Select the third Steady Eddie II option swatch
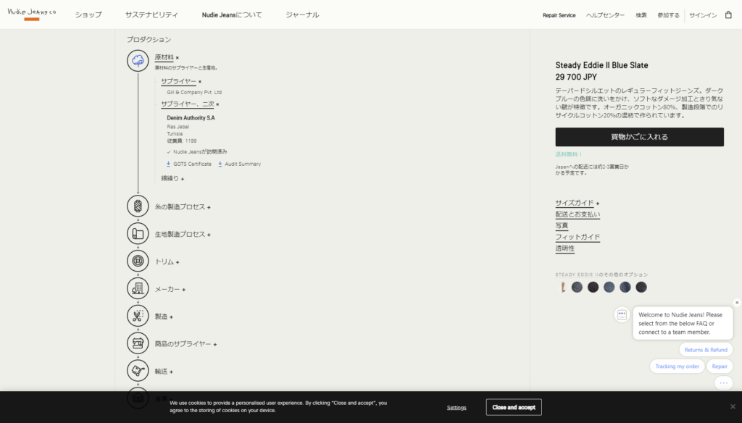 (x=593, y=288)
